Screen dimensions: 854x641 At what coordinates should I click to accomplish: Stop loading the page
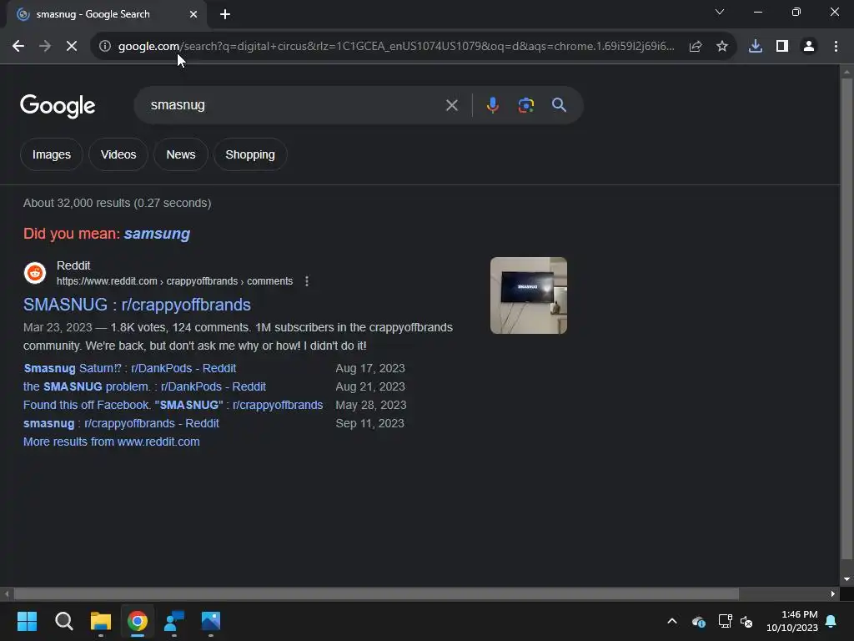72,47
